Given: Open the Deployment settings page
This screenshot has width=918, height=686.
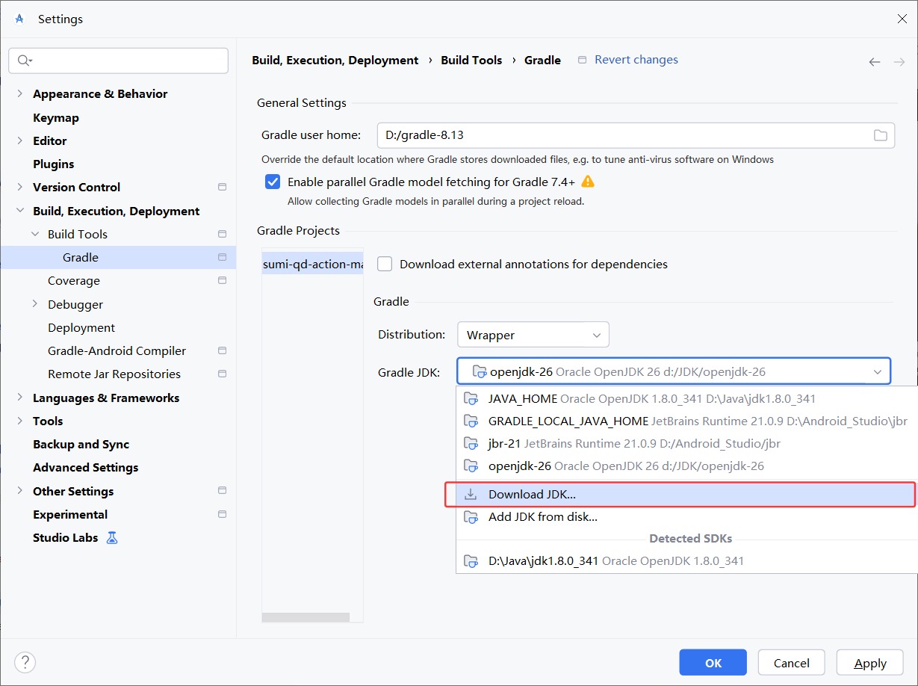Looking at the screenshot, I should pyautogui.click(x=81, y=327).
